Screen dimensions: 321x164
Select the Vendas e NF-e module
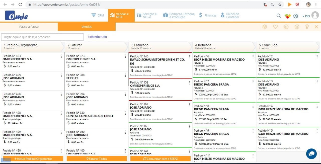121,15
